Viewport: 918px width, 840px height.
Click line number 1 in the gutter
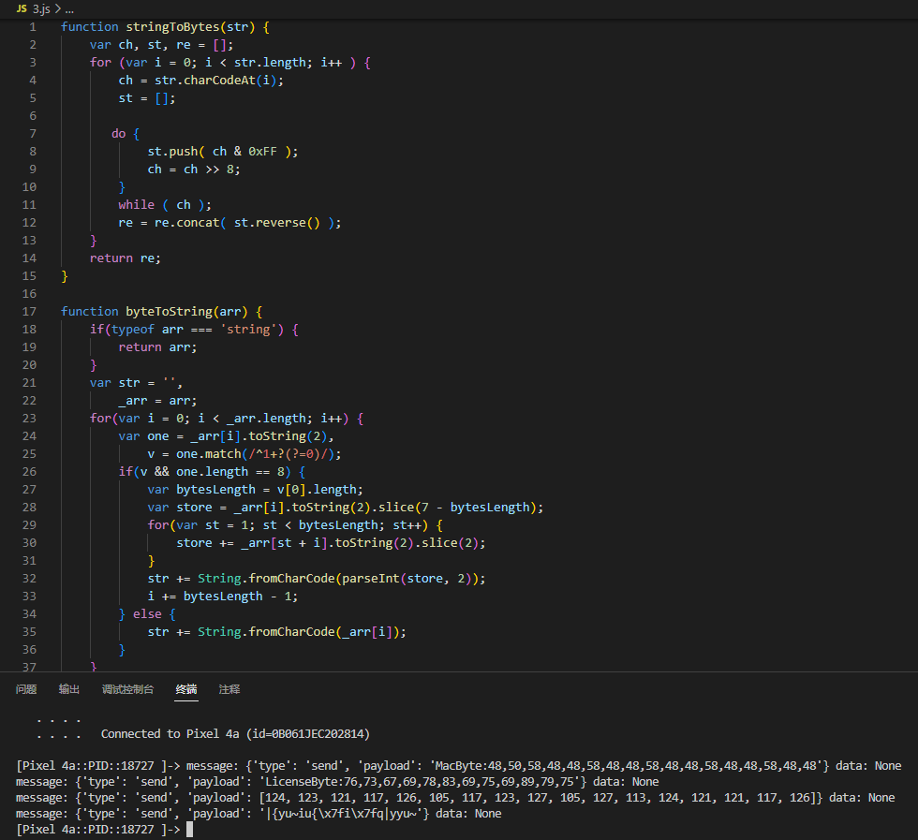coord(33,27)
